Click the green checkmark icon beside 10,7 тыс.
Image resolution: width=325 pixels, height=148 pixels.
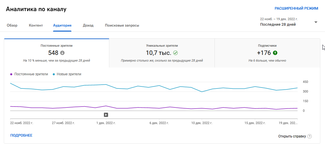[x=175, y=53]
